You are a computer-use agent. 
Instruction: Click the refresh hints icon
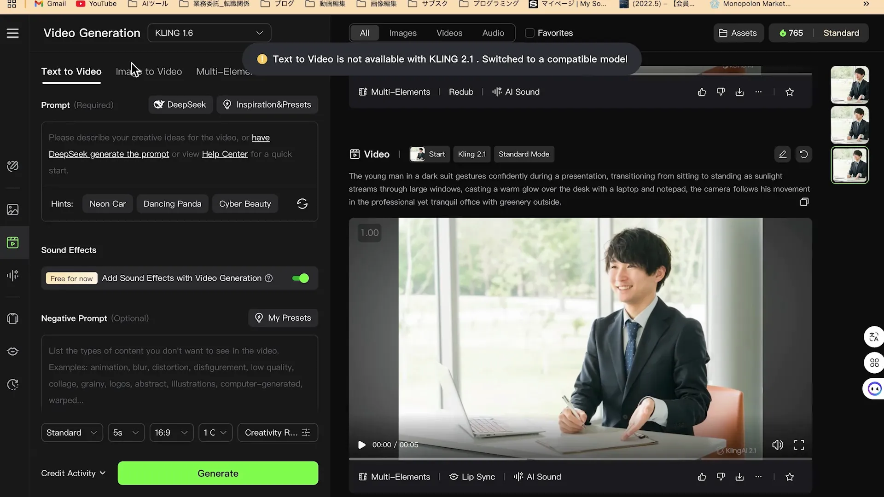pos(302,204)
